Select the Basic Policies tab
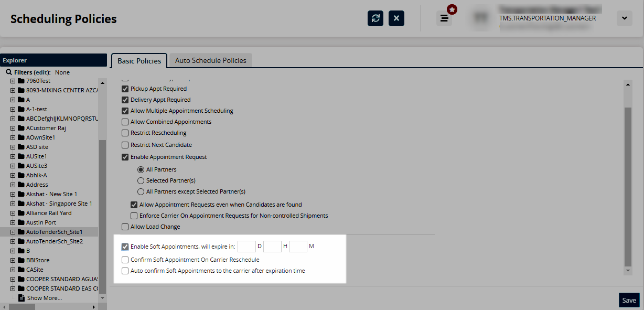This screenshot has width=644, height=310. (139, 61)
